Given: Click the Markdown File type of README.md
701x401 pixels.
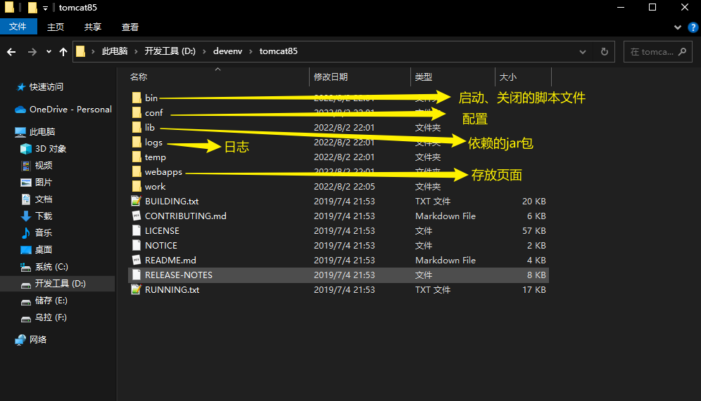Looking at the screenshot, I should tap(446, 260).
